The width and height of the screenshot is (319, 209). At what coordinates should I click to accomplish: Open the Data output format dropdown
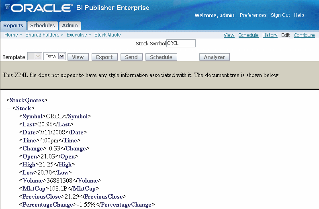tap(61, 57)
